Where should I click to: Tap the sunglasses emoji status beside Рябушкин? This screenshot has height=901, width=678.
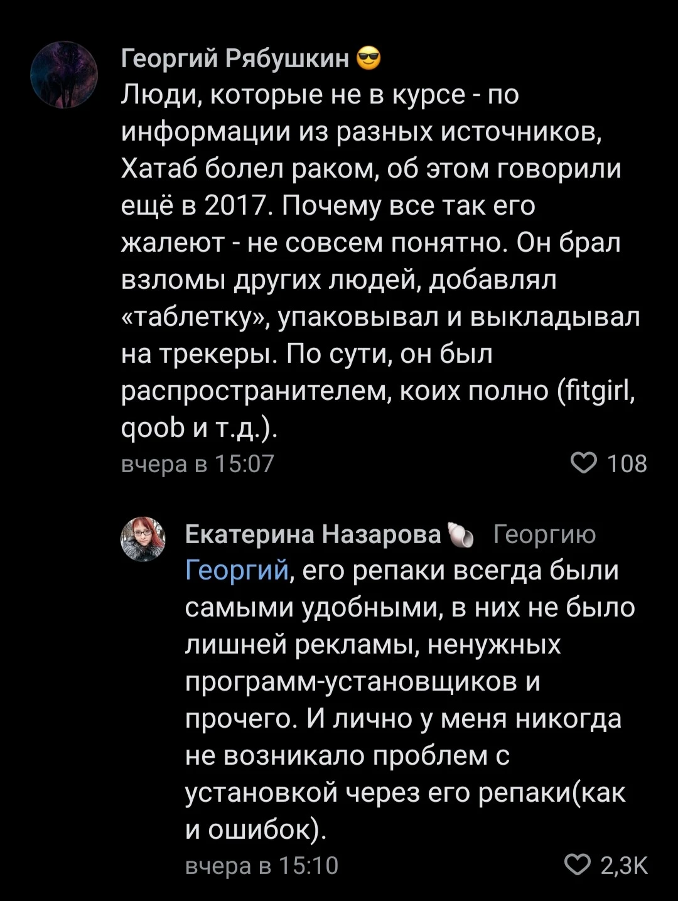tap(369, 59)
